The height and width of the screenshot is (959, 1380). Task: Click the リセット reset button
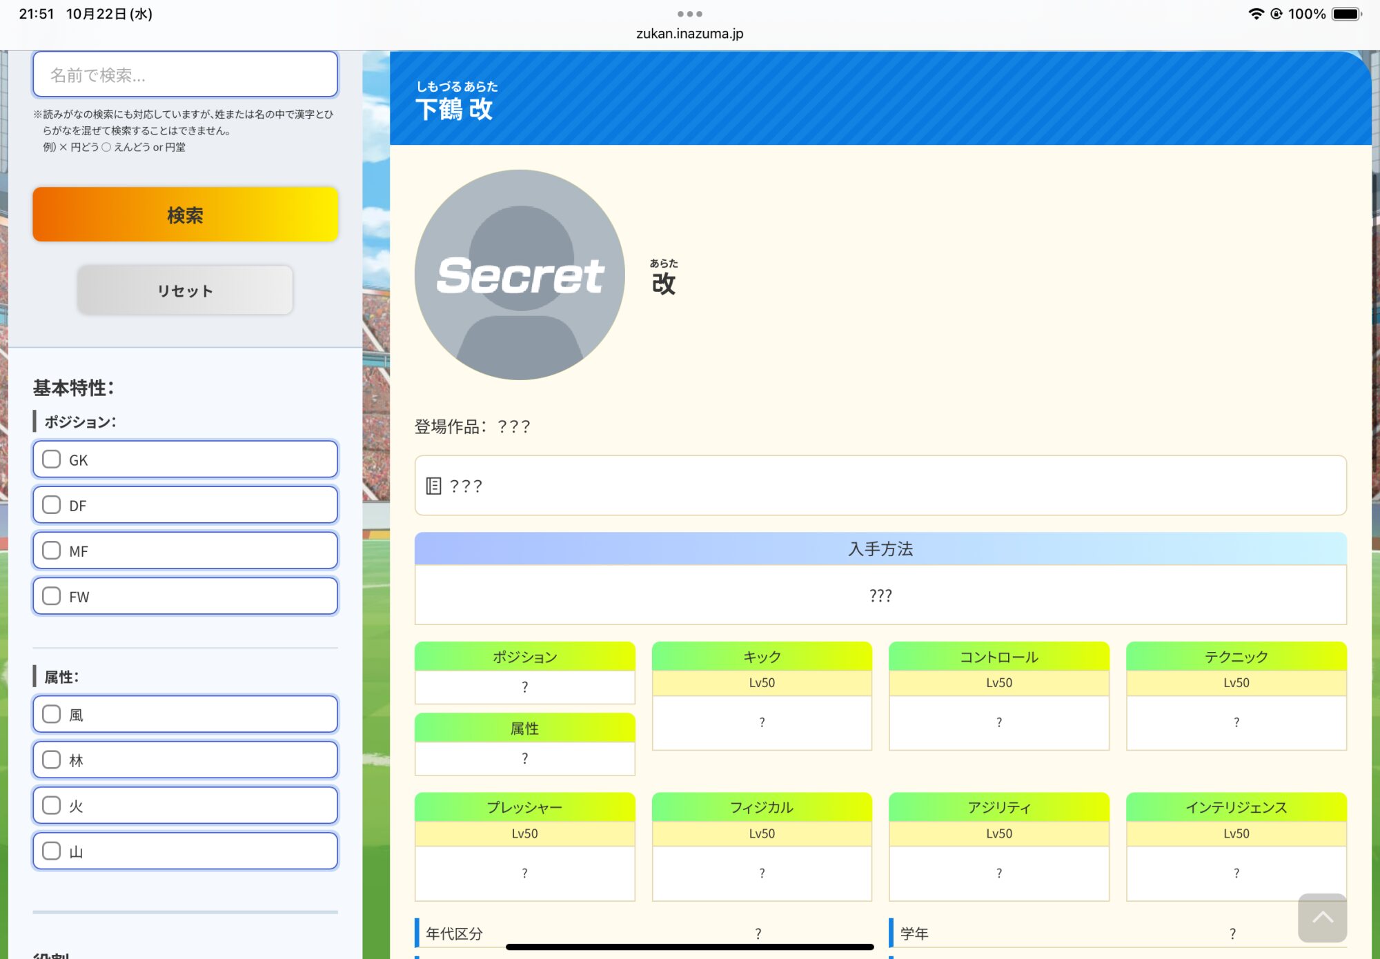tap(185, 290)
